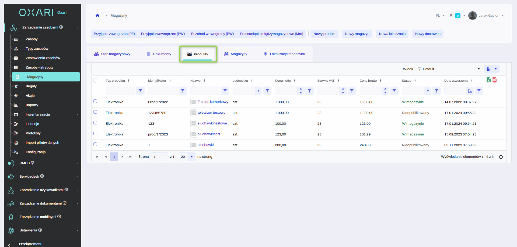Tick checkbox for Telefon komórkowy row
Screen dimensions: 517x247
[95, 101]
